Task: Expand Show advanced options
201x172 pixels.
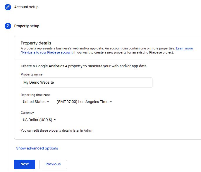Action: point(37,148)
